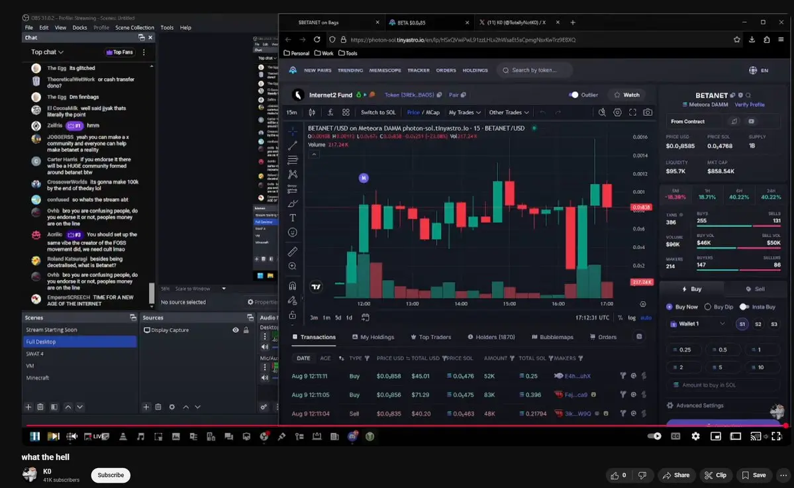The height and width of the screenshot is (488, 794).
Task: Switch YouTube to theater mode
Action: (x=736, y=436)
